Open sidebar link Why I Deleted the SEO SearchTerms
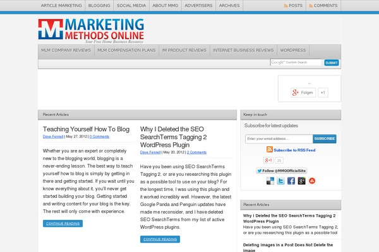Viewport: 379px width, 252px height. click(x=289, y=219)
